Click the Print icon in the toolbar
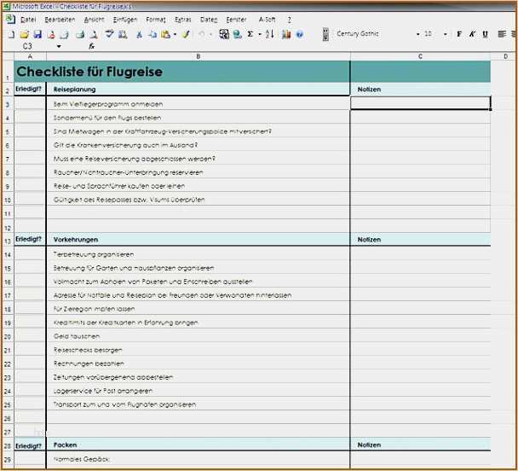Image resolution: width=518 pixels, height=471 pixels. coord(80,34)
